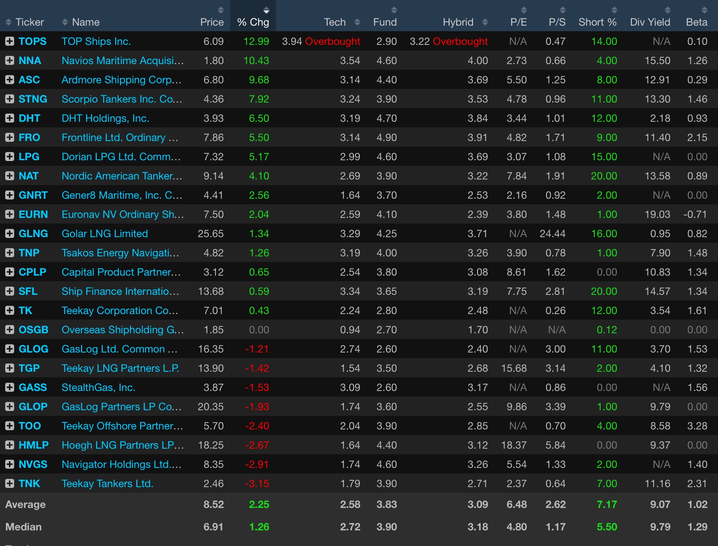Open the EURN ticker link
Viewport: 718px width, 546px height.
click(x=33, y=214)
